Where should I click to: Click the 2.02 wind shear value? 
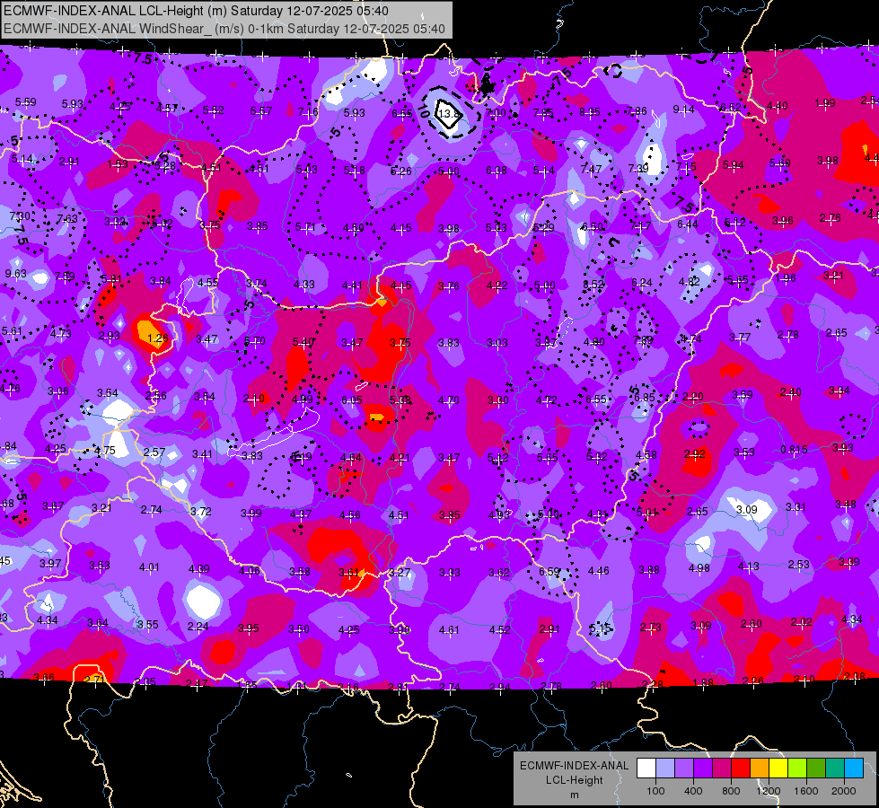(x=801, y=622)
